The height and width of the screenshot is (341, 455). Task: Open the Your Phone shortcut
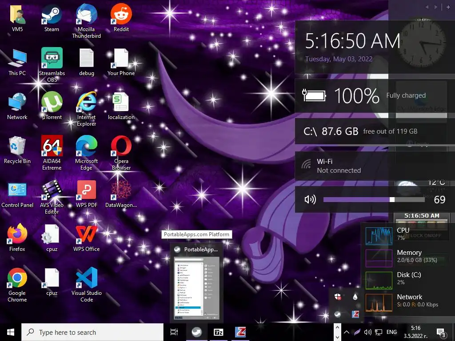[121, 62]
